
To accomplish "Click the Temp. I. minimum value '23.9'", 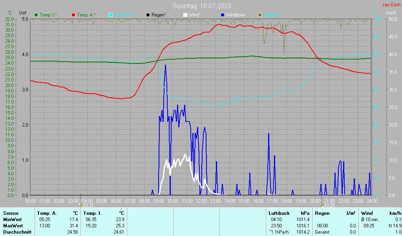I will click(120, 220).
